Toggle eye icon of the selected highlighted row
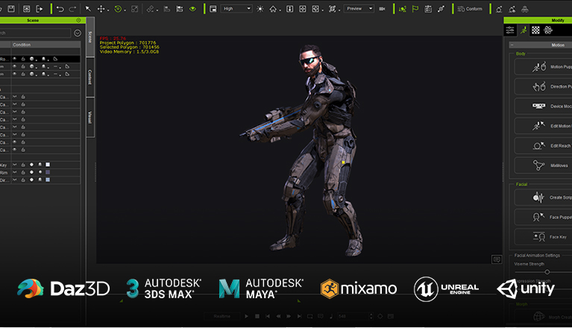 click(15, 59)
